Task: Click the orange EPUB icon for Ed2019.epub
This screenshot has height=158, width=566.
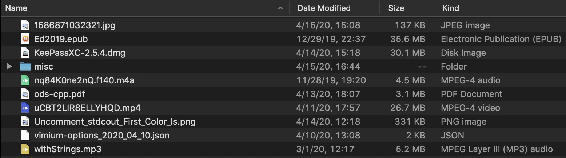Action: (x=25, y=39)
